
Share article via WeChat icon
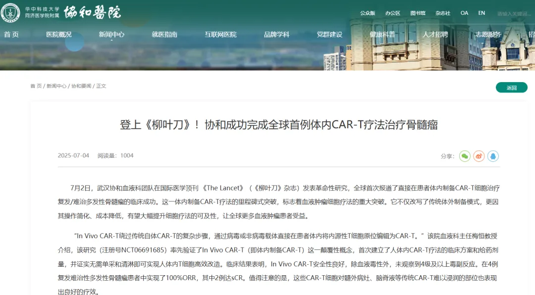pyautogui.click(x=465, y=156)
